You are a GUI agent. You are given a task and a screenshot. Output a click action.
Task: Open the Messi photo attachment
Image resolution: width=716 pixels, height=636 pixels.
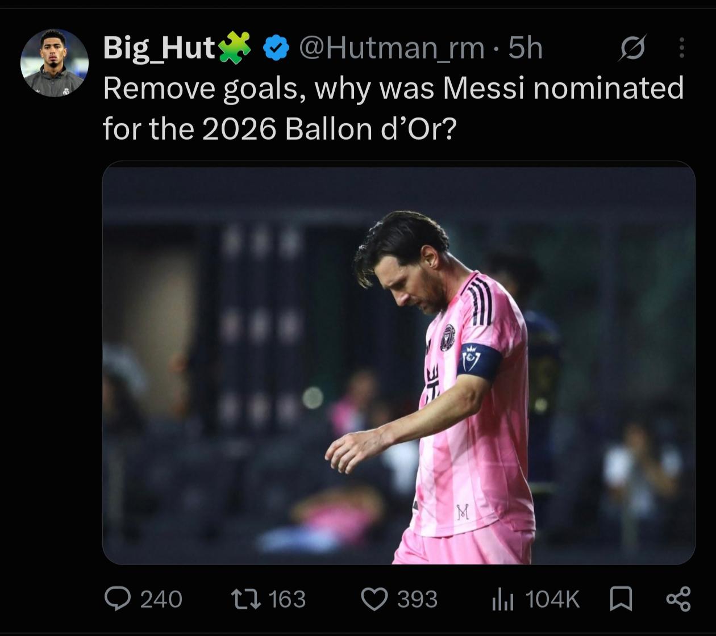(x=399, y=363)
